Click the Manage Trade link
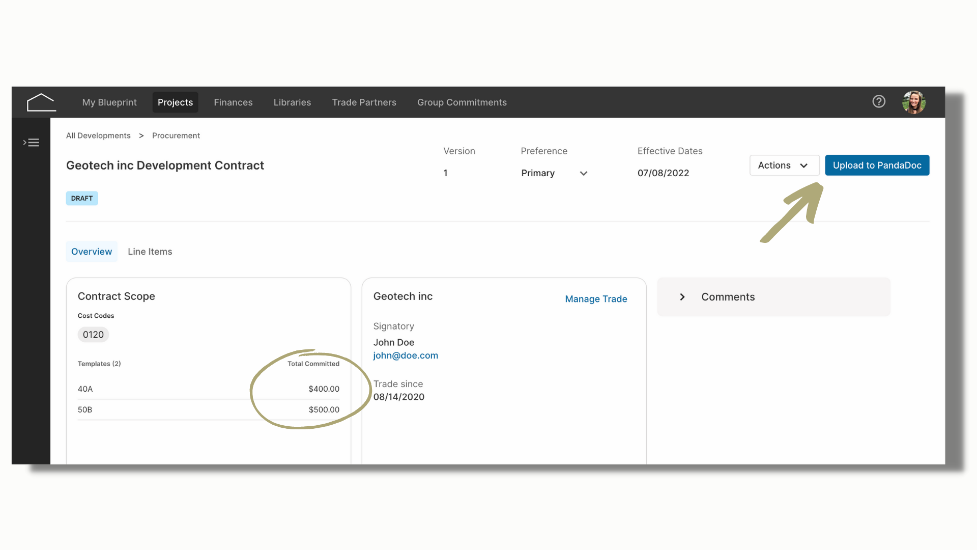The image size is (977, 550). (596, 299)
